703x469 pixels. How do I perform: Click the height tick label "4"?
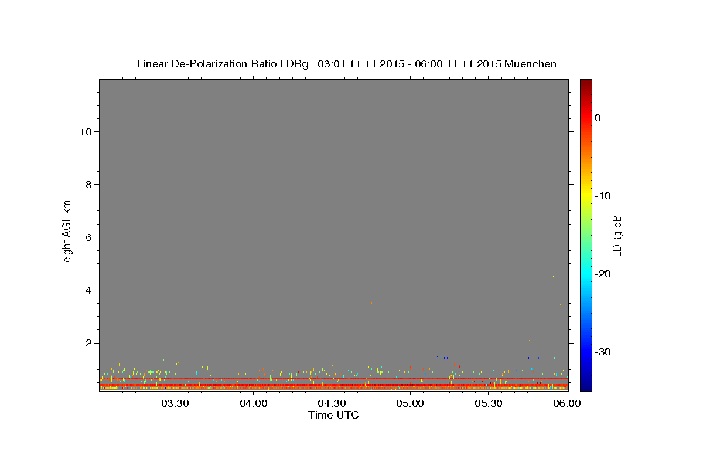point(87,290)
